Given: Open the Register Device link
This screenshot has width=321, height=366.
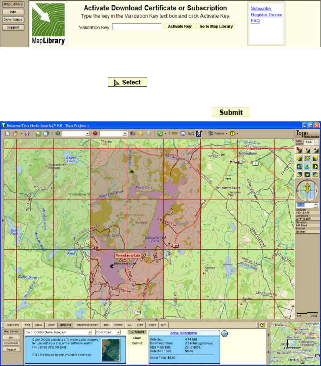Looking at the screenshot, I should [x=267, y=15].
